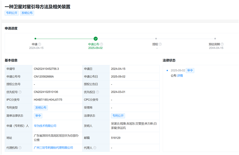Click the IPC分类号 label cell
Screen dimensions: 239x155
19,100
